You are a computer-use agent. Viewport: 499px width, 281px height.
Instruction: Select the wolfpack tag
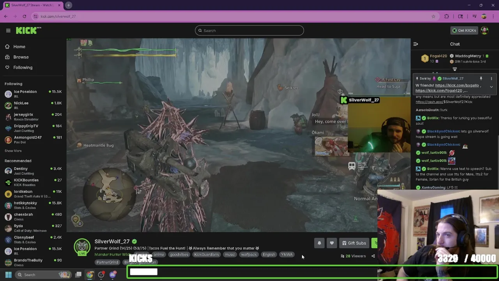point(249,254)
